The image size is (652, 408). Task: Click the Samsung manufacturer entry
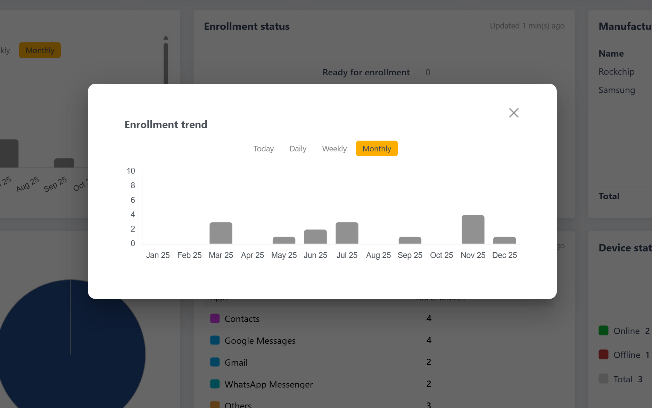(617, 90)
